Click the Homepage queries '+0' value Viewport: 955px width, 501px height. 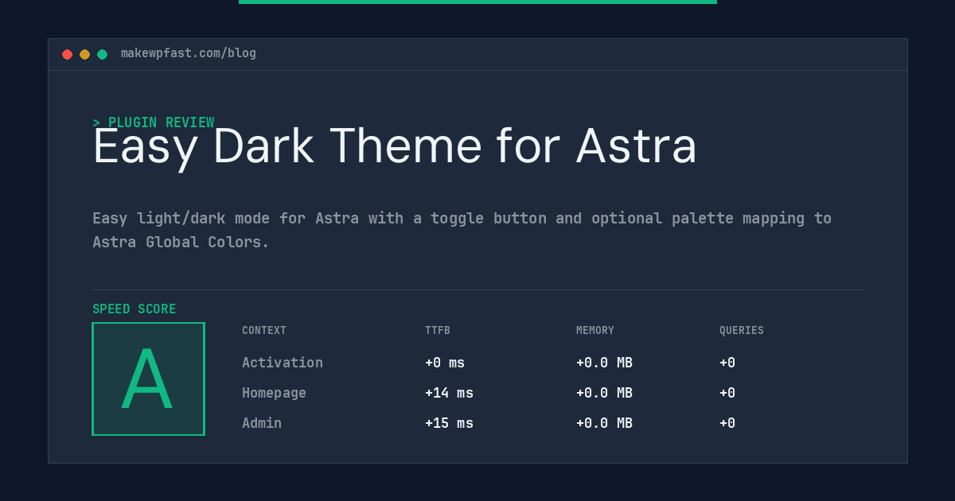(x=727, y=393)
